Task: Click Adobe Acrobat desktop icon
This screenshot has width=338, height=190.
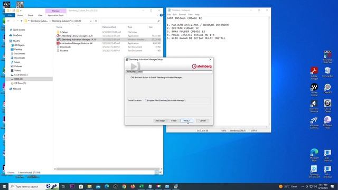Action: (314, 73)
